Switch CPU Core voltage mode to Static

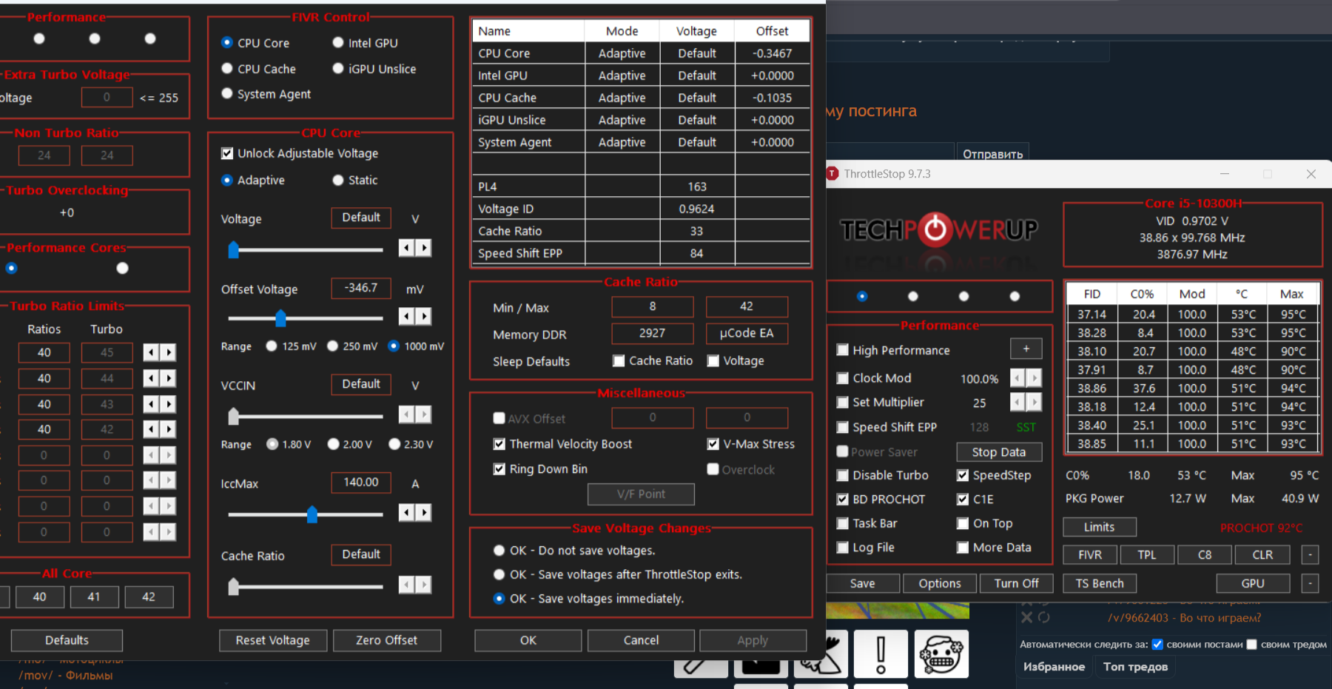coord(338,180)
